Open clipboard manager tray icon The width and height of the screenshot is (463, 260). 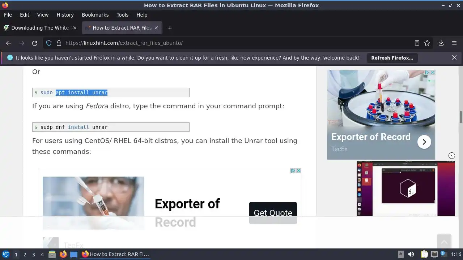[424, 254]
